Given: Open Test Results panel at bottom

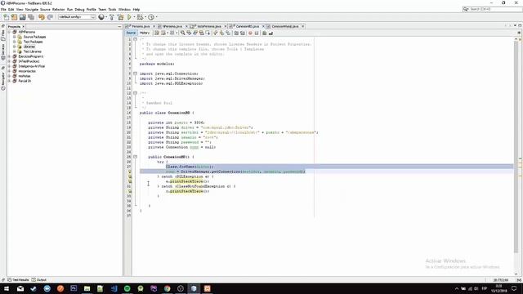Looking at the screenshot, I should coord(18,280).
